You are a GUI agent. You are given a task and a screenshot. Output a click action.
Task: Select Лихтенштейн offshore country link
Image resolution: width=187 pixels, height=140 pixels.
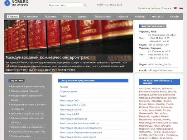(146, 113)
